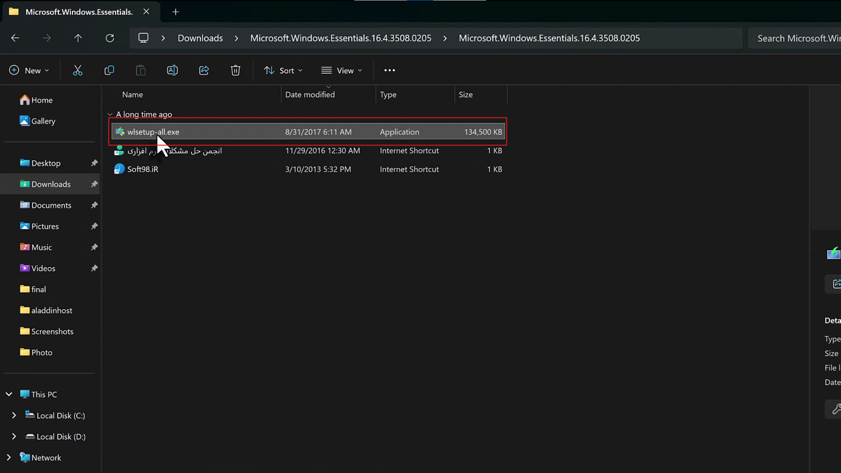Expand the Network tree node
This screenshot has width=841, height=473.
tap(9, 457)
